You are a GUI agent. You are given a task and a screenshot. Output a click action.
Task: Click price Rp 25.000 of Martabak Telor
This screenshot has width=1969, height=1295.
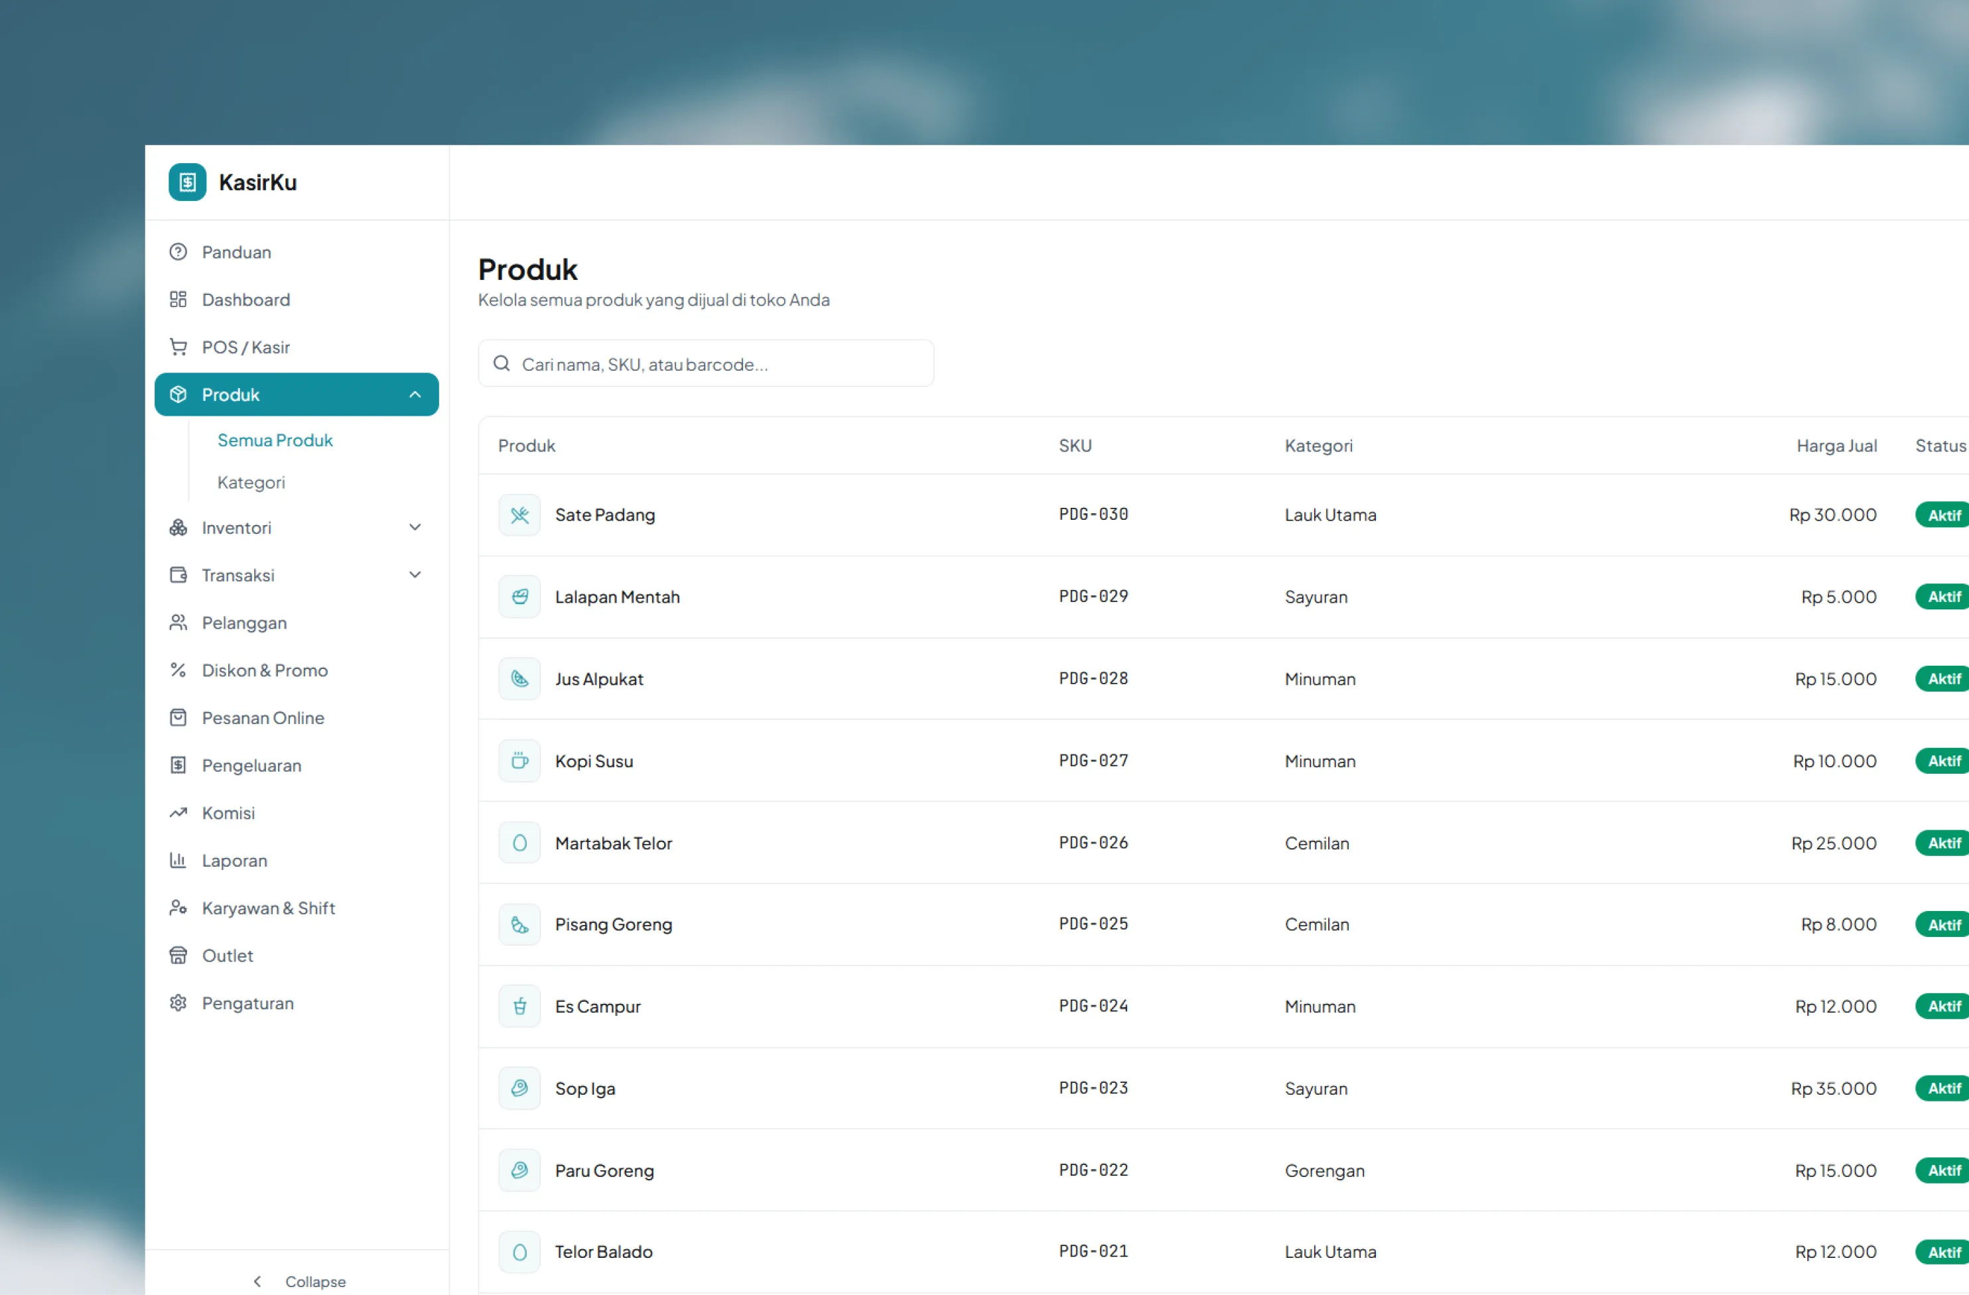coord(1833,843)
